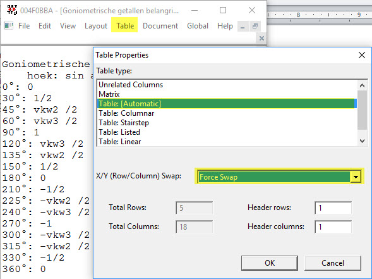Screen dimensions: 372x279
Task: Maximize the main application window
Action: coord(223,10)
